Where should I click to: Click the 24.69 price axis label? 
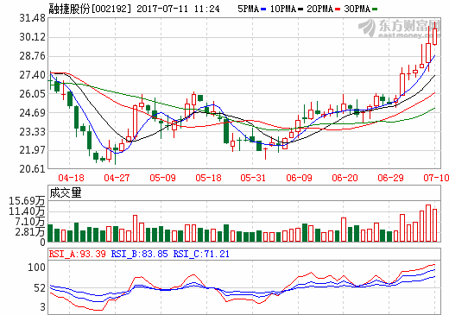click(x=33, y=113)
